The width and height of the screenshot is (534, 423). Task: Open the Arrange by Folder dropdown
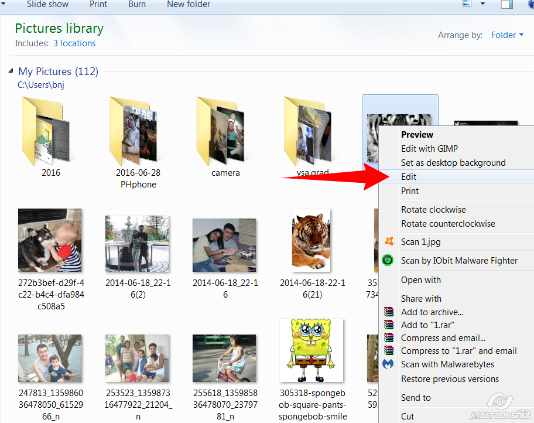pyautogui.click(x=507, y=35)
